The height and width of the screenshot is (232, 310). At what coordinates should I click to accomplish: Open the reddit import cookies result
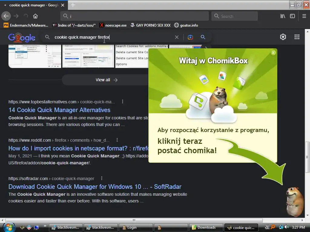click(x=78, y=148)
